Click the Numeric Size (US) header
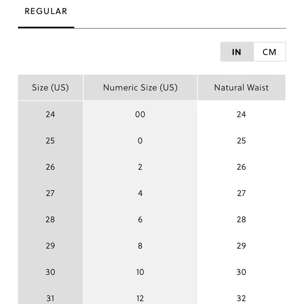The image size is (304, 304). pos(140,88)
